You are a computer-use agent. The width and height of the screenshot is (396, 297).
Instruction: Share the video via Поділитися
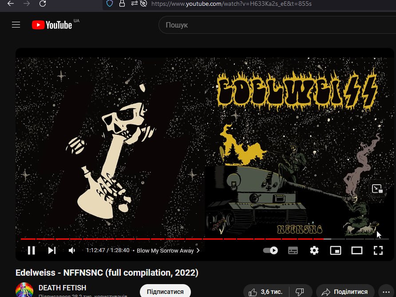(345, 292)
